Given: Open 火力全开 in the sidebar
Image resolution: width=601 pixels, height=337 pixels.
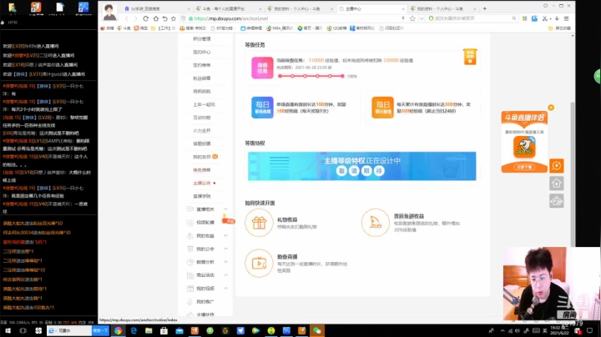Looking at the screenshot, I should (202, 131).
